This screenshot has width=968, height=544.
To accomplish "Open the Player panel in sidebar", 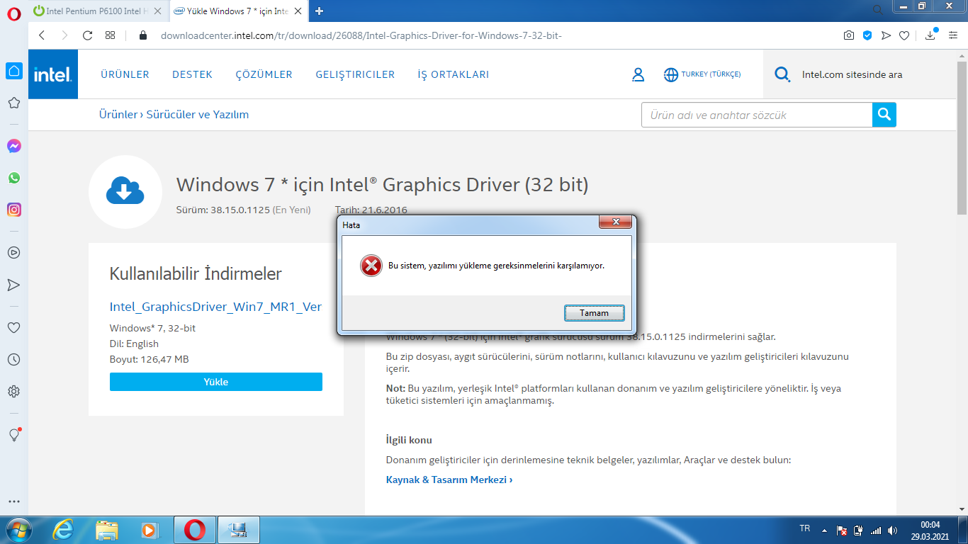I will coord(14,252).
